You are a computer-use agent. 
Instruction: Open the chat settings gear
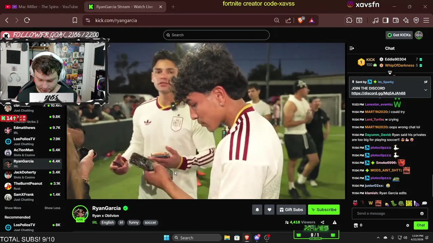[408, 225]
